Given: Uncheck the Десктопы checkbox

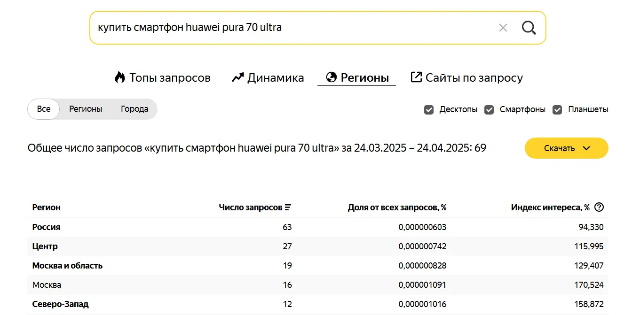Looking at the screenshot, I should [429, 110].
